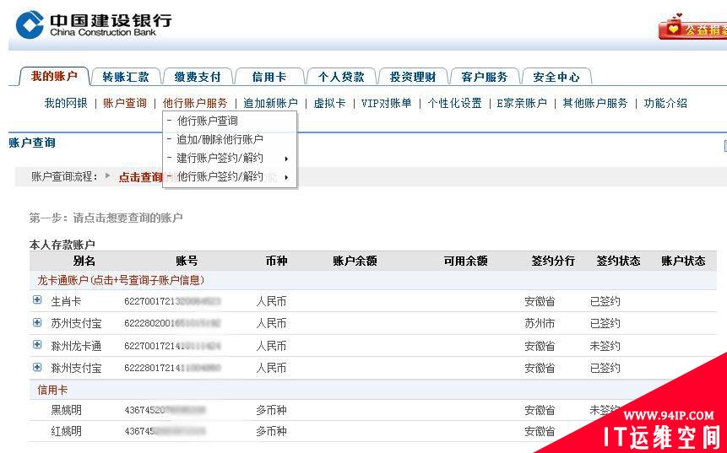This screenshot has height=453, width=727.
Task: Open the 他行账户服务 submenu
Action: (195, 103)
